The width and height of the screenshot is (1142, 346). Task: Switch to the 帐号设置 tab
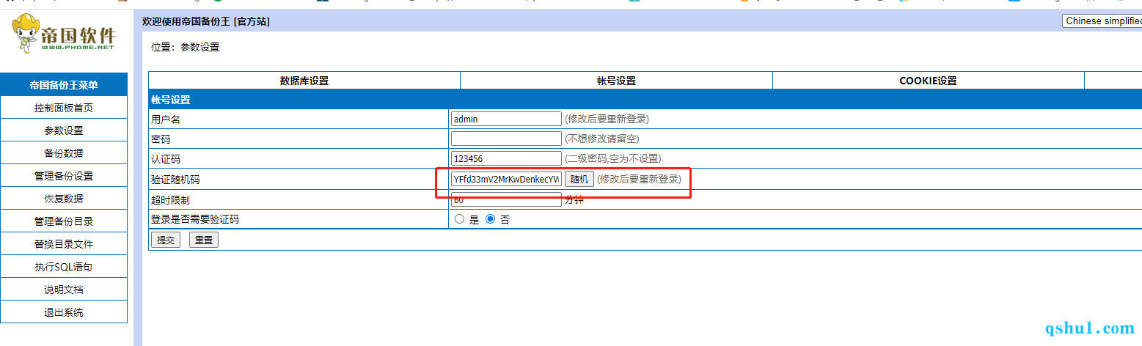tap(616, 81)
